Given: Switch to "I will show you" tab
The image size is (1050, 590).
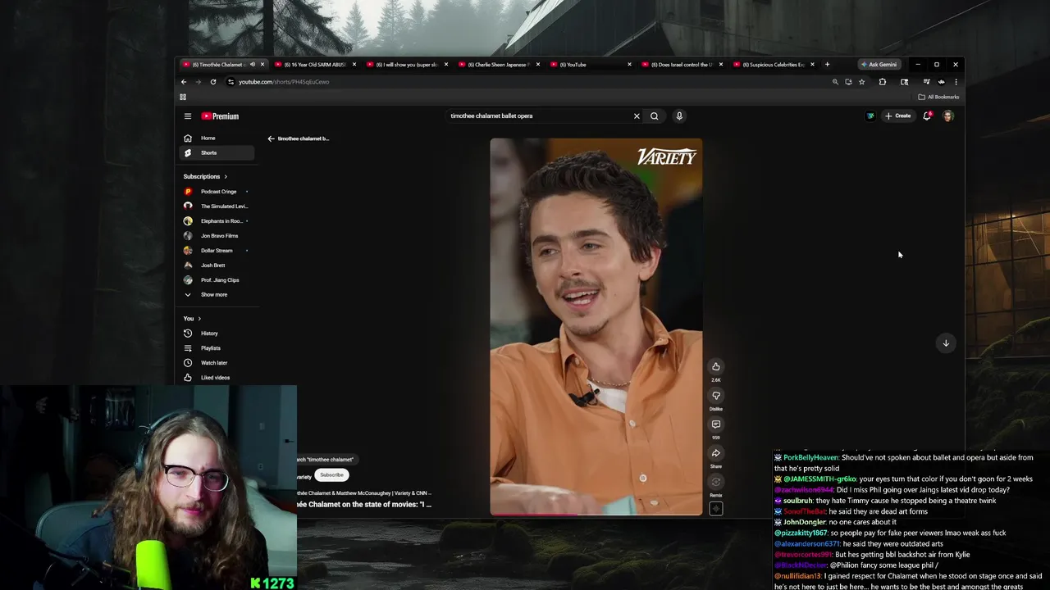Looking at the screenshot, I should [x=407, y=65].
